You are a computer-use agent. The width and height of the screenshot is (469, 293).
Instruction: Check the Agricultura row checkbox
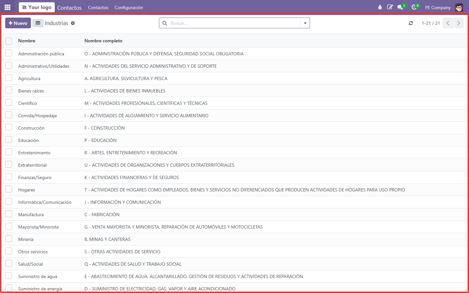(x=9, y=78)
